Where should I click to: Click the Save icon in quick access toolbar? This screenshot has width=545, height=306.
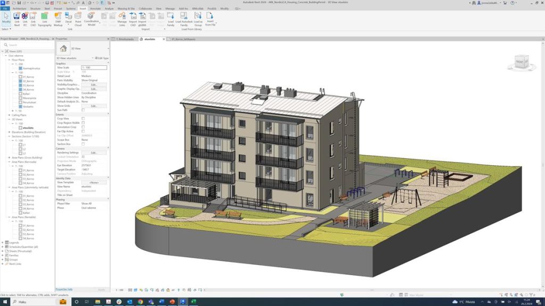click(19, 3)
